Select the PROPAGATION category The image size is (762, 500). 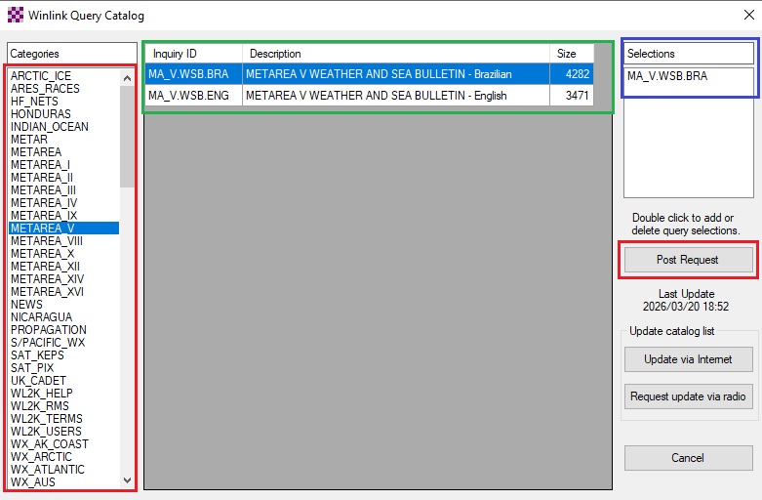[x=48, y=330]
